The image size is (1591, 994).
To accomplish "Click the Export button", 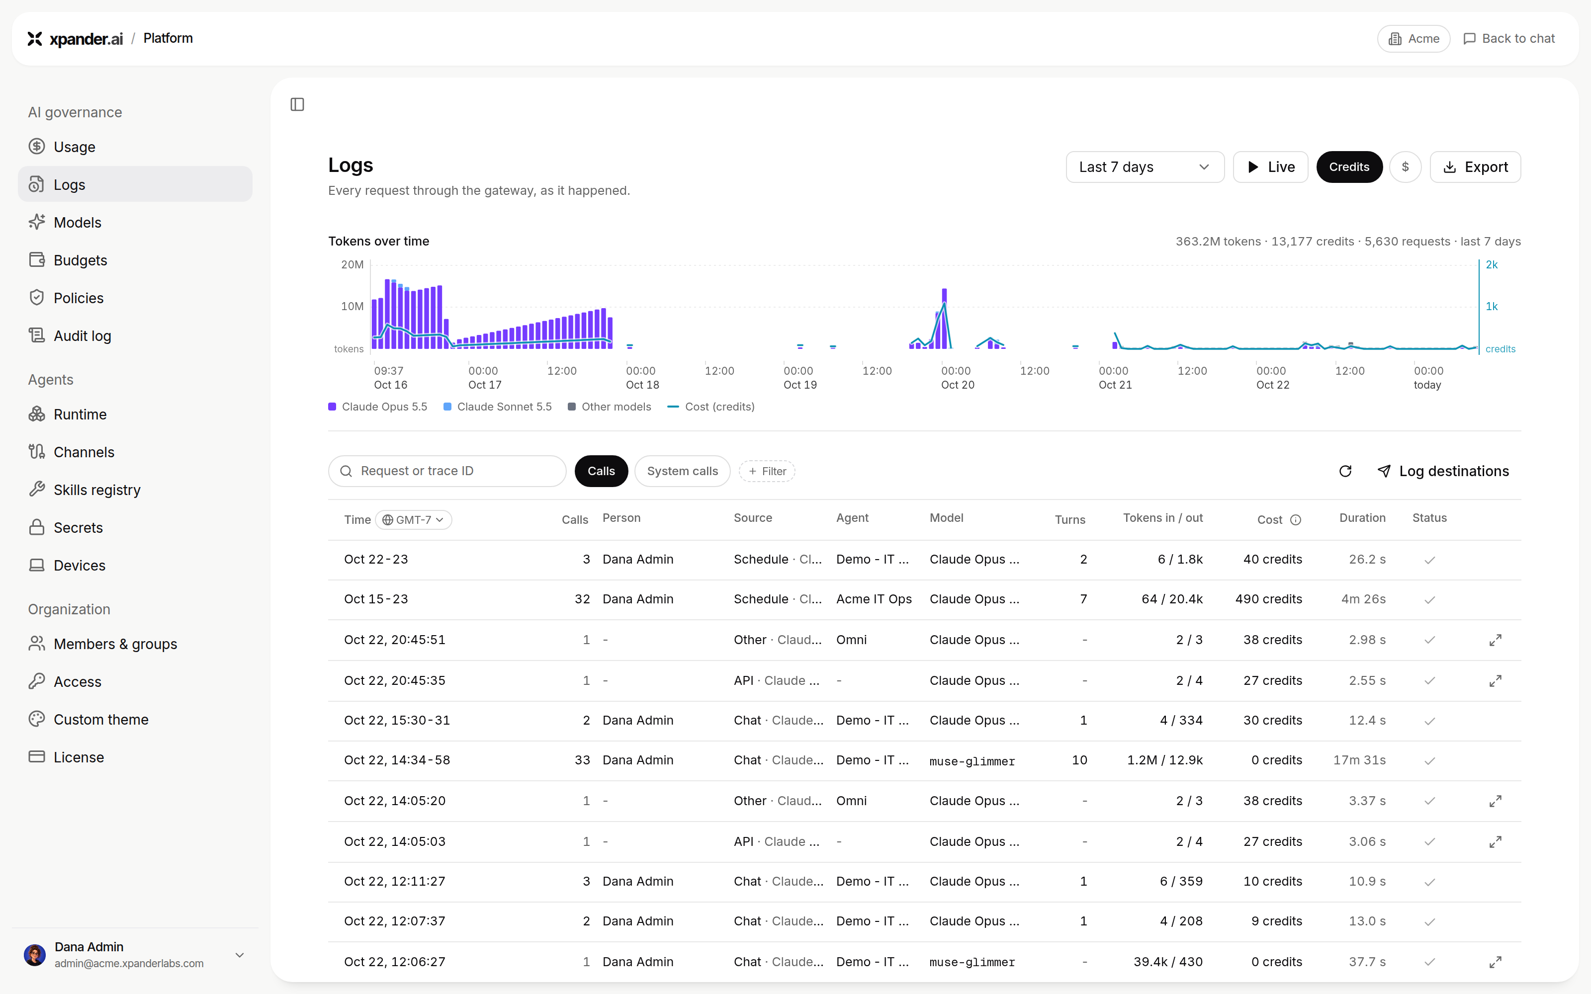I will click(1475, 167).
